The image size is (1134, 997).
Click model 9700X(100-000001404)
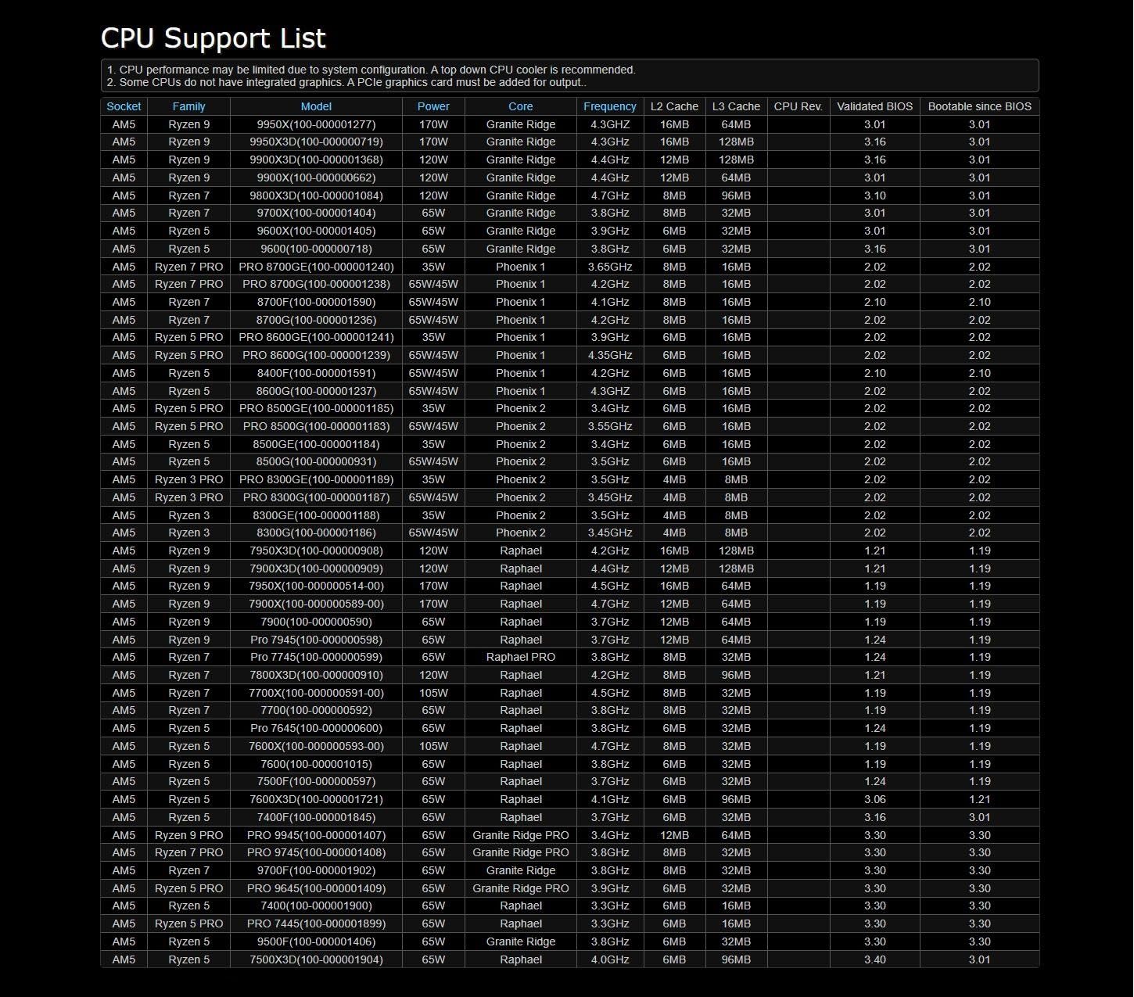tap(316, 213)
